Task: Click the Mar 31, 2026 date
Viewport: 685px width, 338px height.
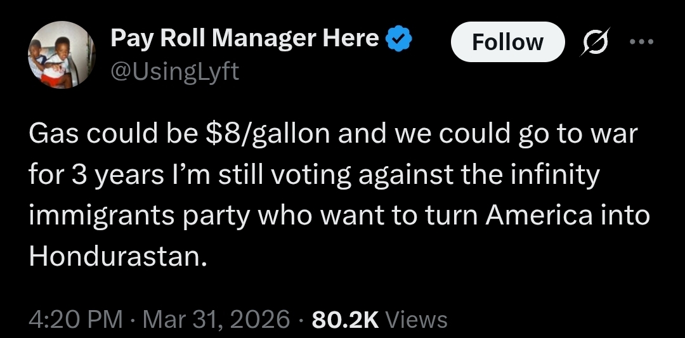Action: 216,319
